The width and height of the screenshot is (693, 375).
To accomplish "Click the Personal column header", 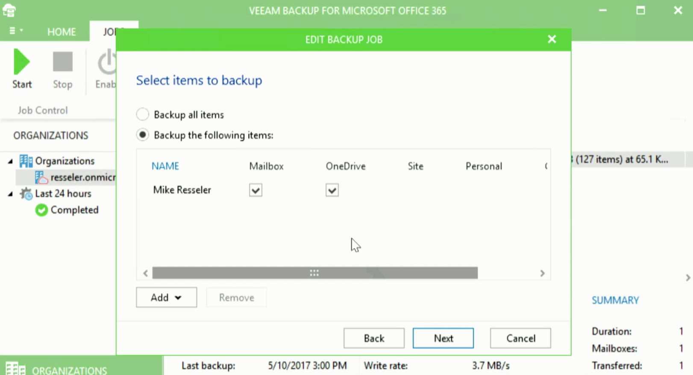I will click(x=484, y=166).
